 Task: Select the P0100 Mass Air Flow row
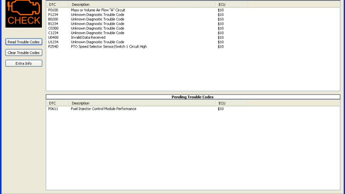point(98,10)
